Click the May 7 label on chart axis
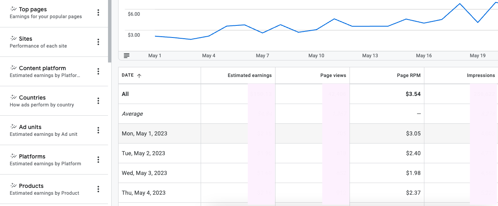The image size is (498, 206). click(263, 56)
